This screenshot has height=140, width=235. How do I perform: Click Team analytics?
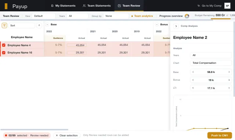tap(142, 16)
